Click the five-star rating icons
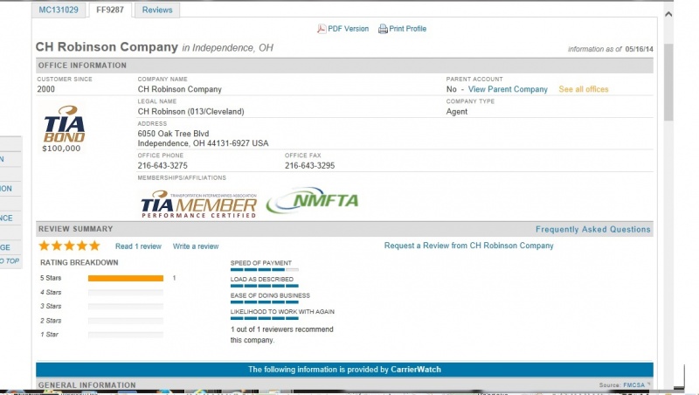The height and width of the screenshot is (395, 699). [x=69, y=246]
